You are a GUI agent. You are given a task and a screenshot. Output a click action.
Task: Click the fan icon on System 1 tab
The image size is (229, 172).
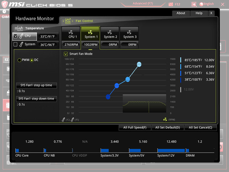[90, 32]
